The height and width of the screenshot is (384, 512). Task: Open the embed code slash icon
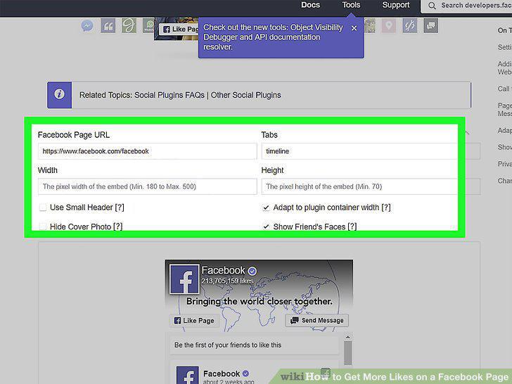click(x=410, y=26)
